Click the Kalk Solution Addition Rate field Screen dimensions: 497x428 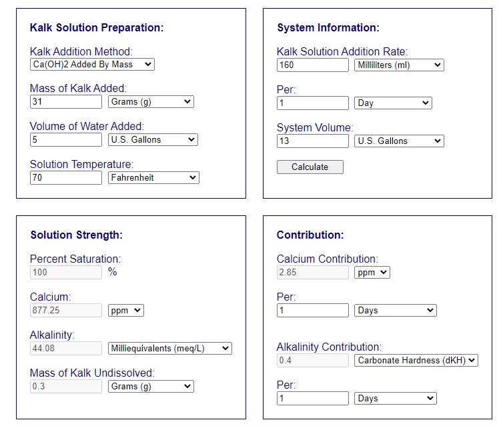click(312, 65)
